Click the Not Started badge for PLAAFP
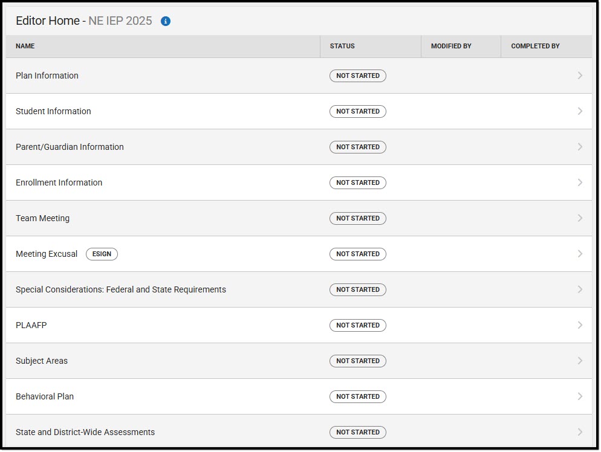 [x=358, y=325]
